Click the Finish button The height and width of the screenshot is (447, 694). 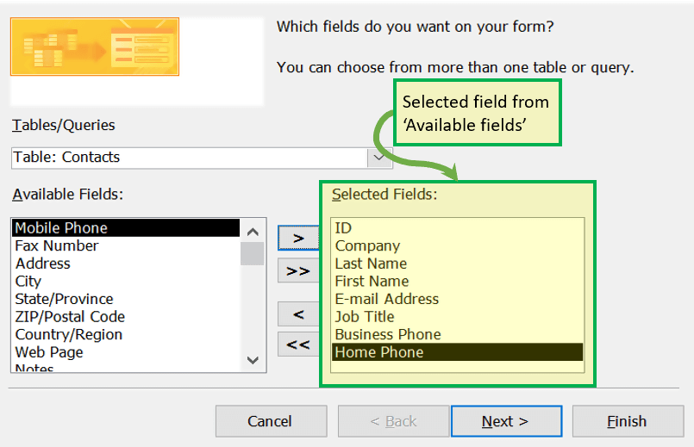tap(628, 421)
